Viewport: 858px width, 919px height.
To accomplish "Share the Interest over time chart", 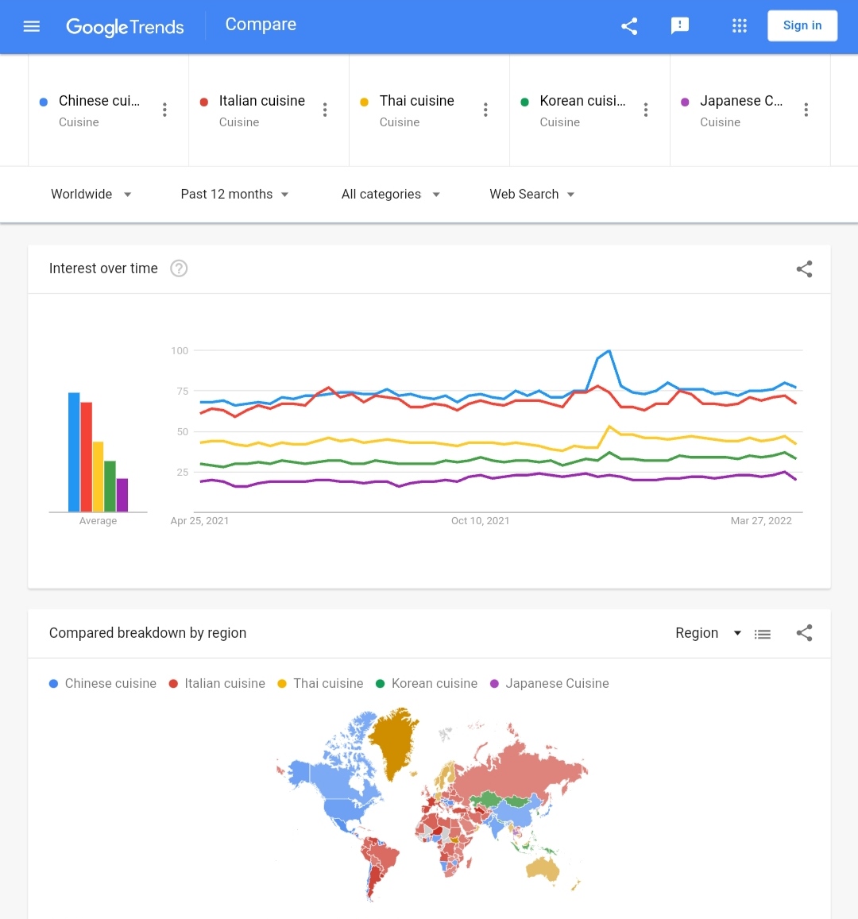I will [804, 269].
